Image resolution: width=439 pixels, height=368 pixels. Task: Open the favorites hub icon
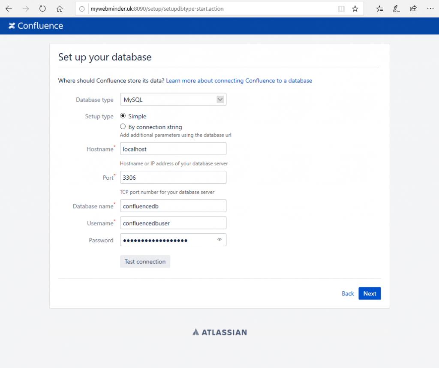pos(380,9)
